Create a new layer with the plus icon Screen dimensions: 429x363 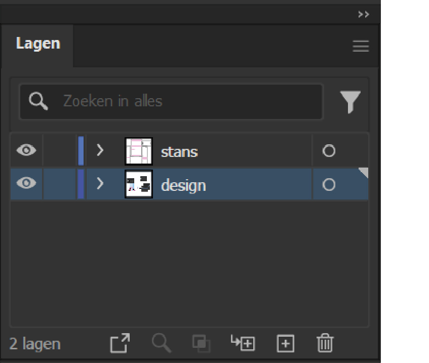285,343
